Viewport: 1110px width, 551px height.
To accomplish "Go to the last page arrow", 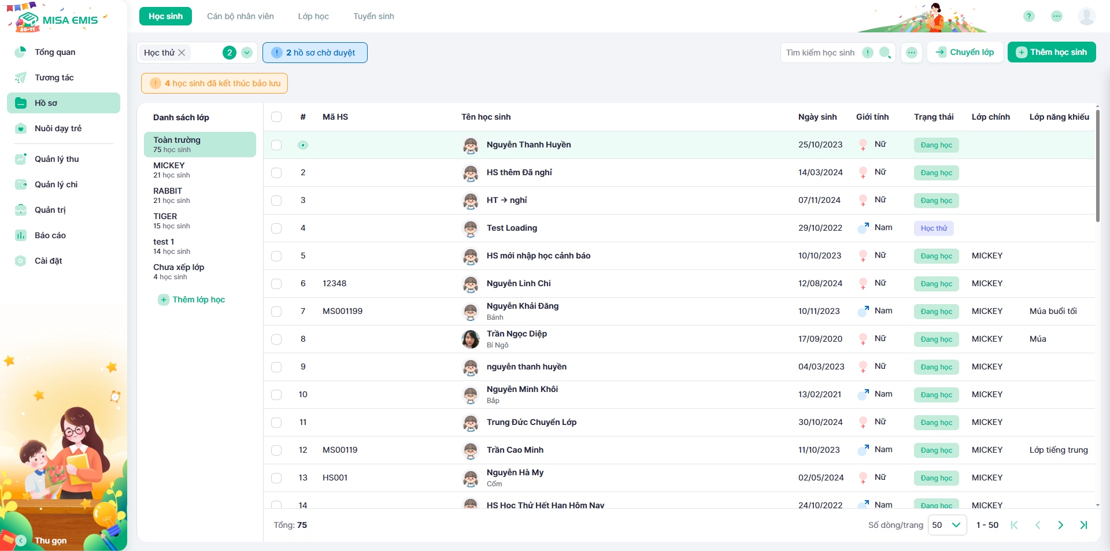I will [x=1083, y=525].
